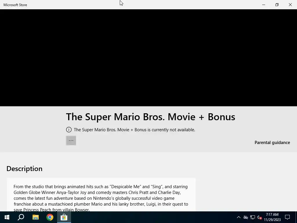The width and height of the screenshot is (297, 223).
Task: Click the description paragraph starting with From the studio
Action: [x=101, y=198]
